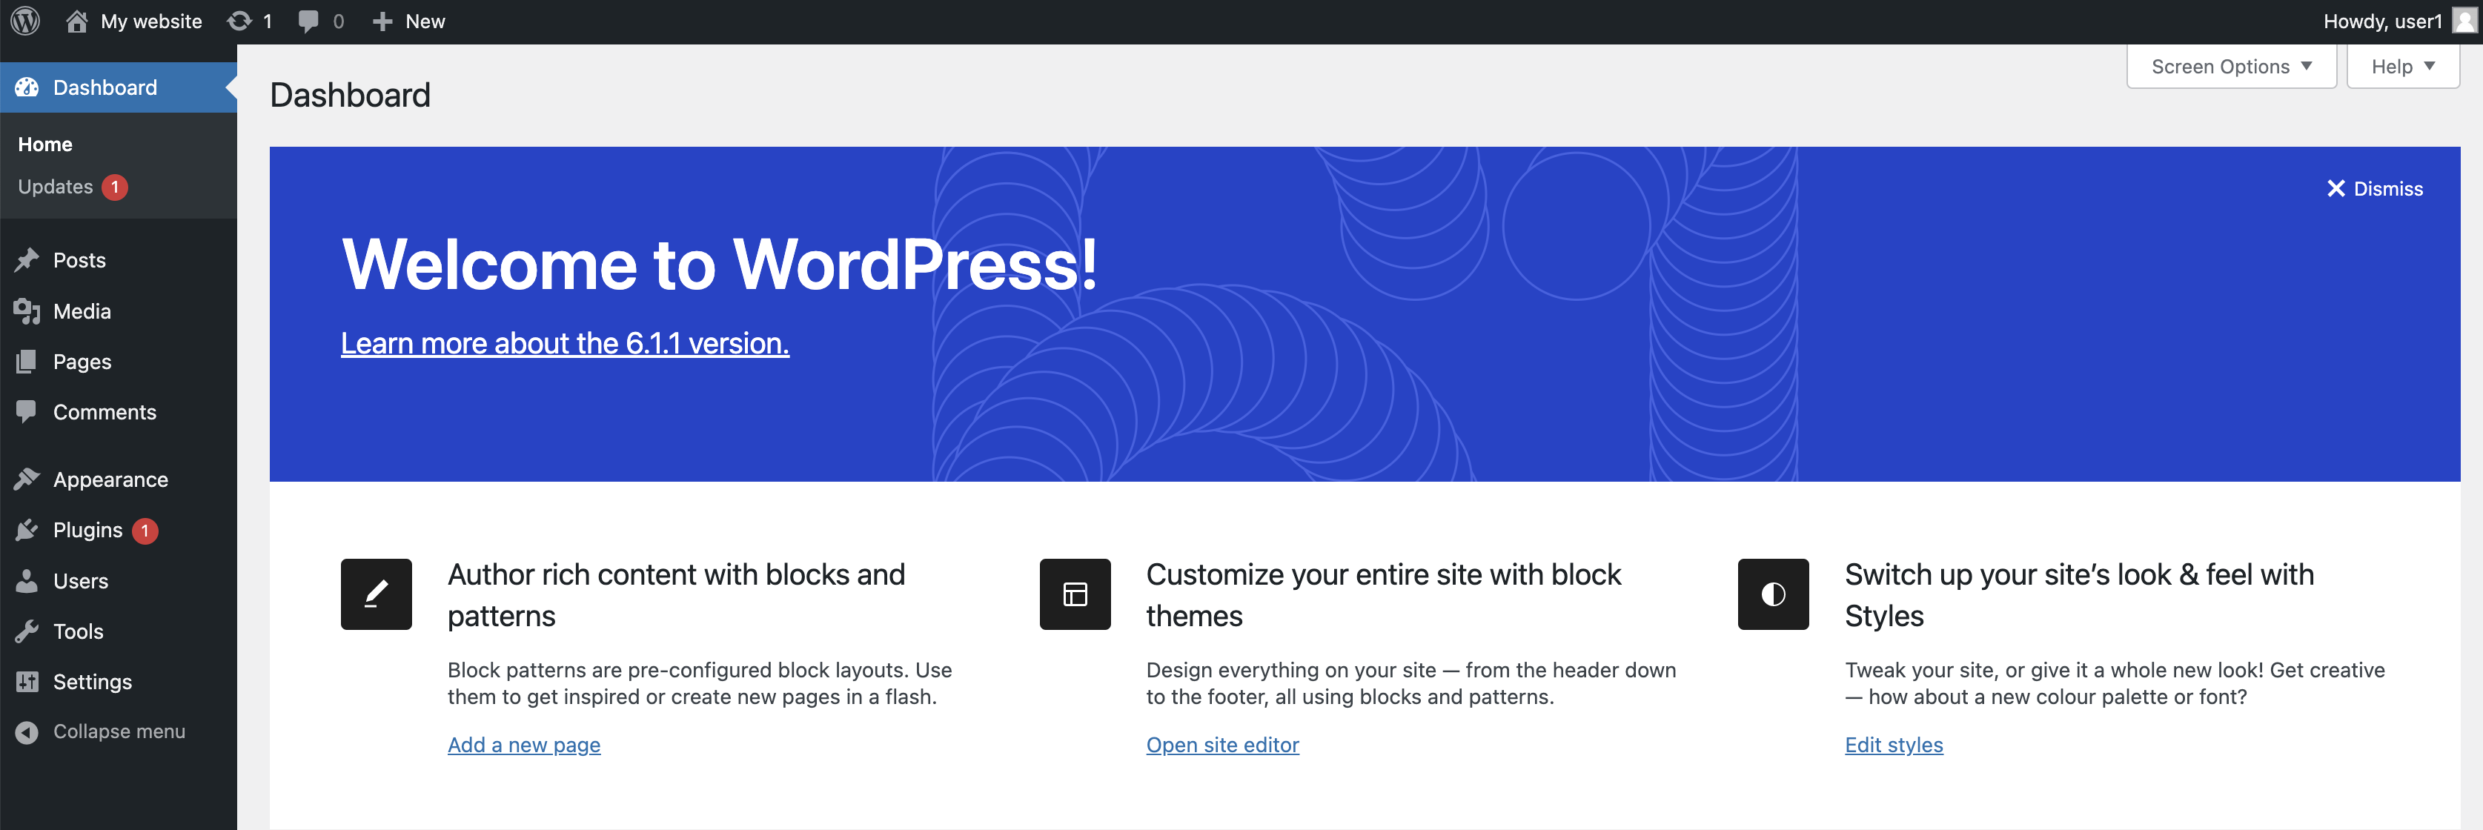Click the comments bubble in admin bar

pos(308,21)
